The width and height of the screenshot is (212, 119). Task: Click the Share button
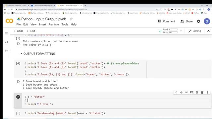pos(186,21)
